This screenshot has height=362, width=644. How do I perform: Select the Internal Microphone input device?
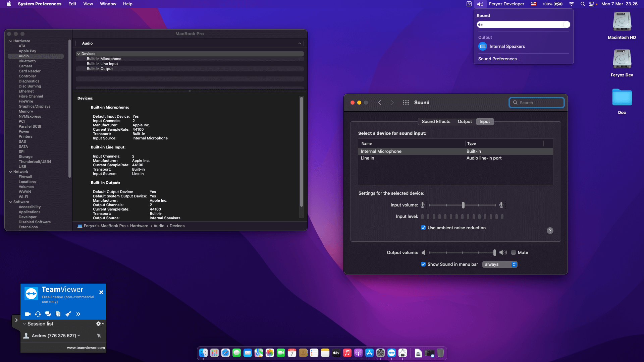tap(455, 152)
